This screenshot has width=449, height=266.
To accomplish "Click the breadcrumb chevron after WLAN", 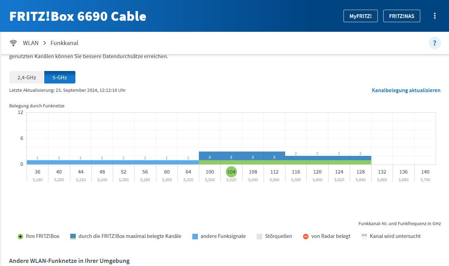I will point(45,43).
